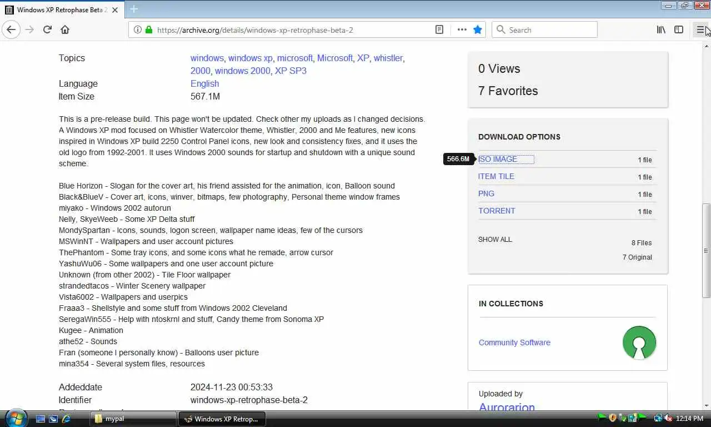Open the PNG download option
The width and height of the screenshot is (711, 427).
486,193
